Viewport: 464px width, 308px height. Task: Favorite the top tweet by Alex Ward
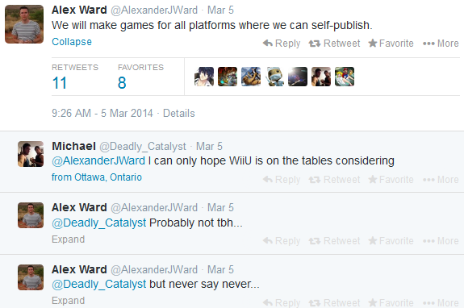391,44
